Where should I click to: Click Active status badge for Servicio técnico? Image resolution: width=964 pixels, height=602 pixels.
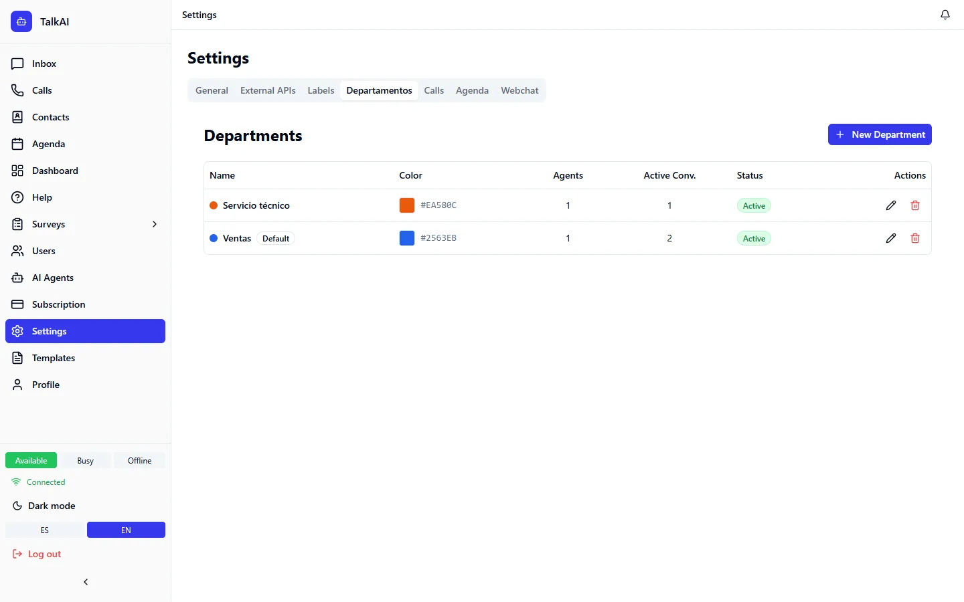[x=754, y=205]
